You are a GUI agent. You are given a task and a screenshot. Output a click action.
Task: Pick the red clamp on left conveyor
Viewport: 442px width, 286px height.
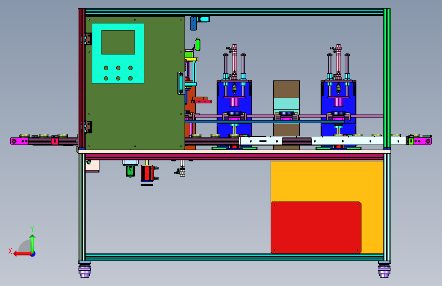click(x=55, y=141)
